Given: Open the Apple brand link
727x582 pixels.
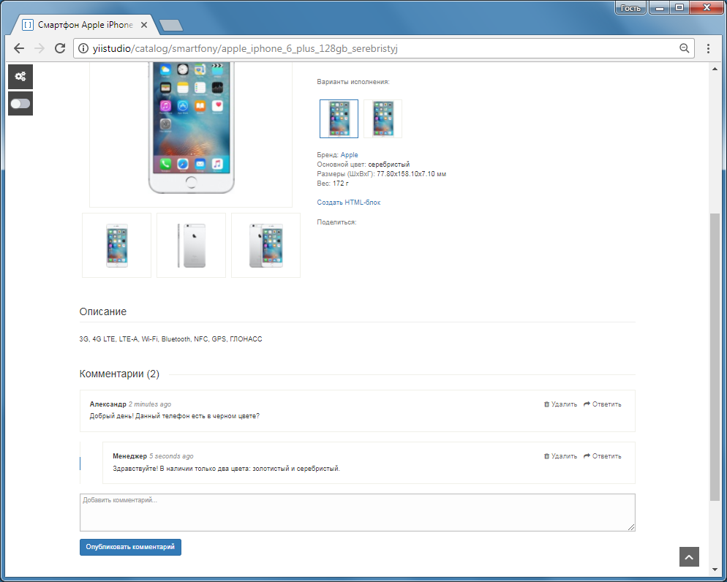Looking at the screenshot, I should 349,155.
